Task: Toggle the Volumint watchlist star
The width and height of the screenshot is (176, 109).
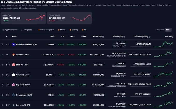Action: click(2, 75)
